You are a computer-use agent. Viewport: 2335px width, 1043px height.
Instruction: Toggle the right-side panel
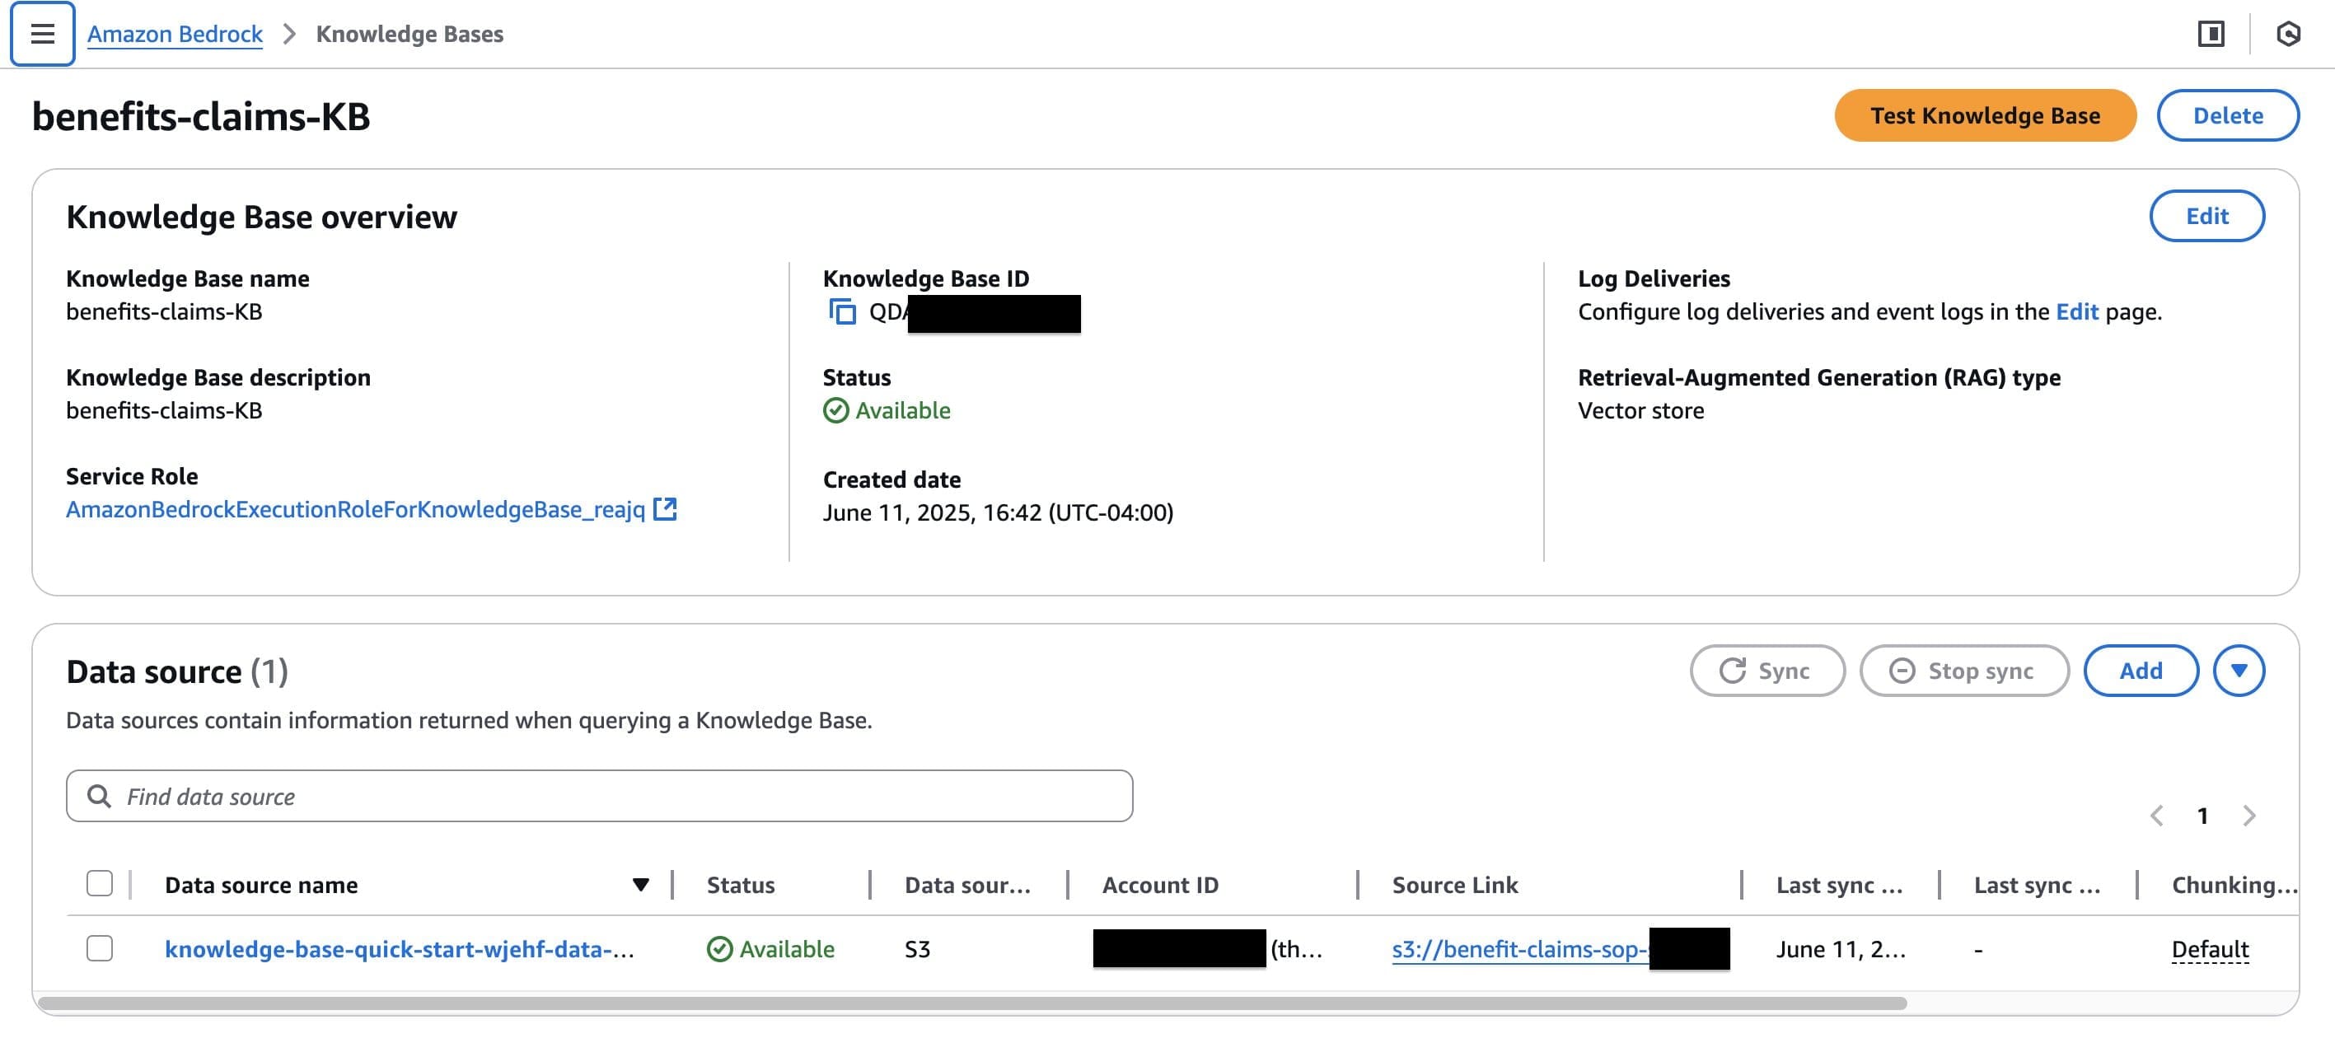pyautogui.click(x=2211, y=34)
